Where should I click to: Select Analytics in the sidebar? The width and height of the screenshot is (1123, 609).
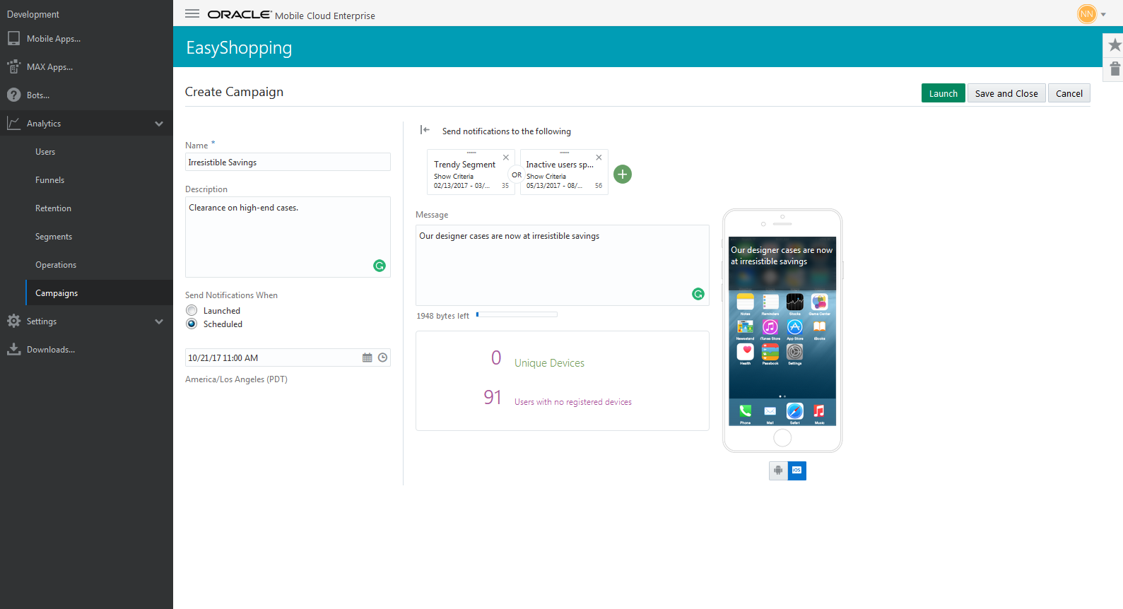pyautogui.click(x=44, y=124)
